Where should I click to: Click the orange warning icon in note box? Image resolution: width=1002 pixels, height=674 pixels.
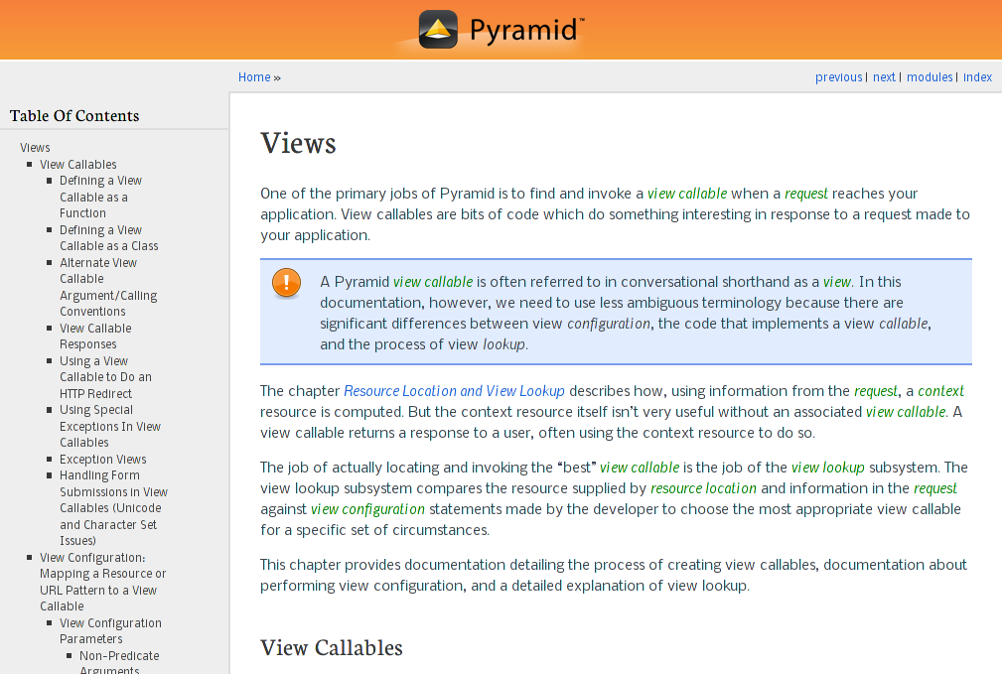[286, 282]
